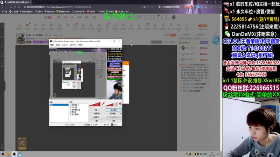Toggle the 图片源 source checkbox in OBS

[x=71, y=112]
